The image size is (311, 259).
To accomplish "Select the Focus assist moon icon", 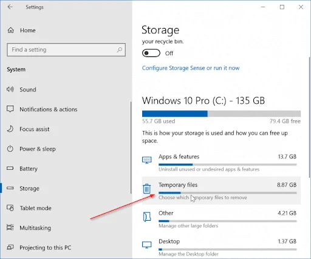I will coord(10,129).
